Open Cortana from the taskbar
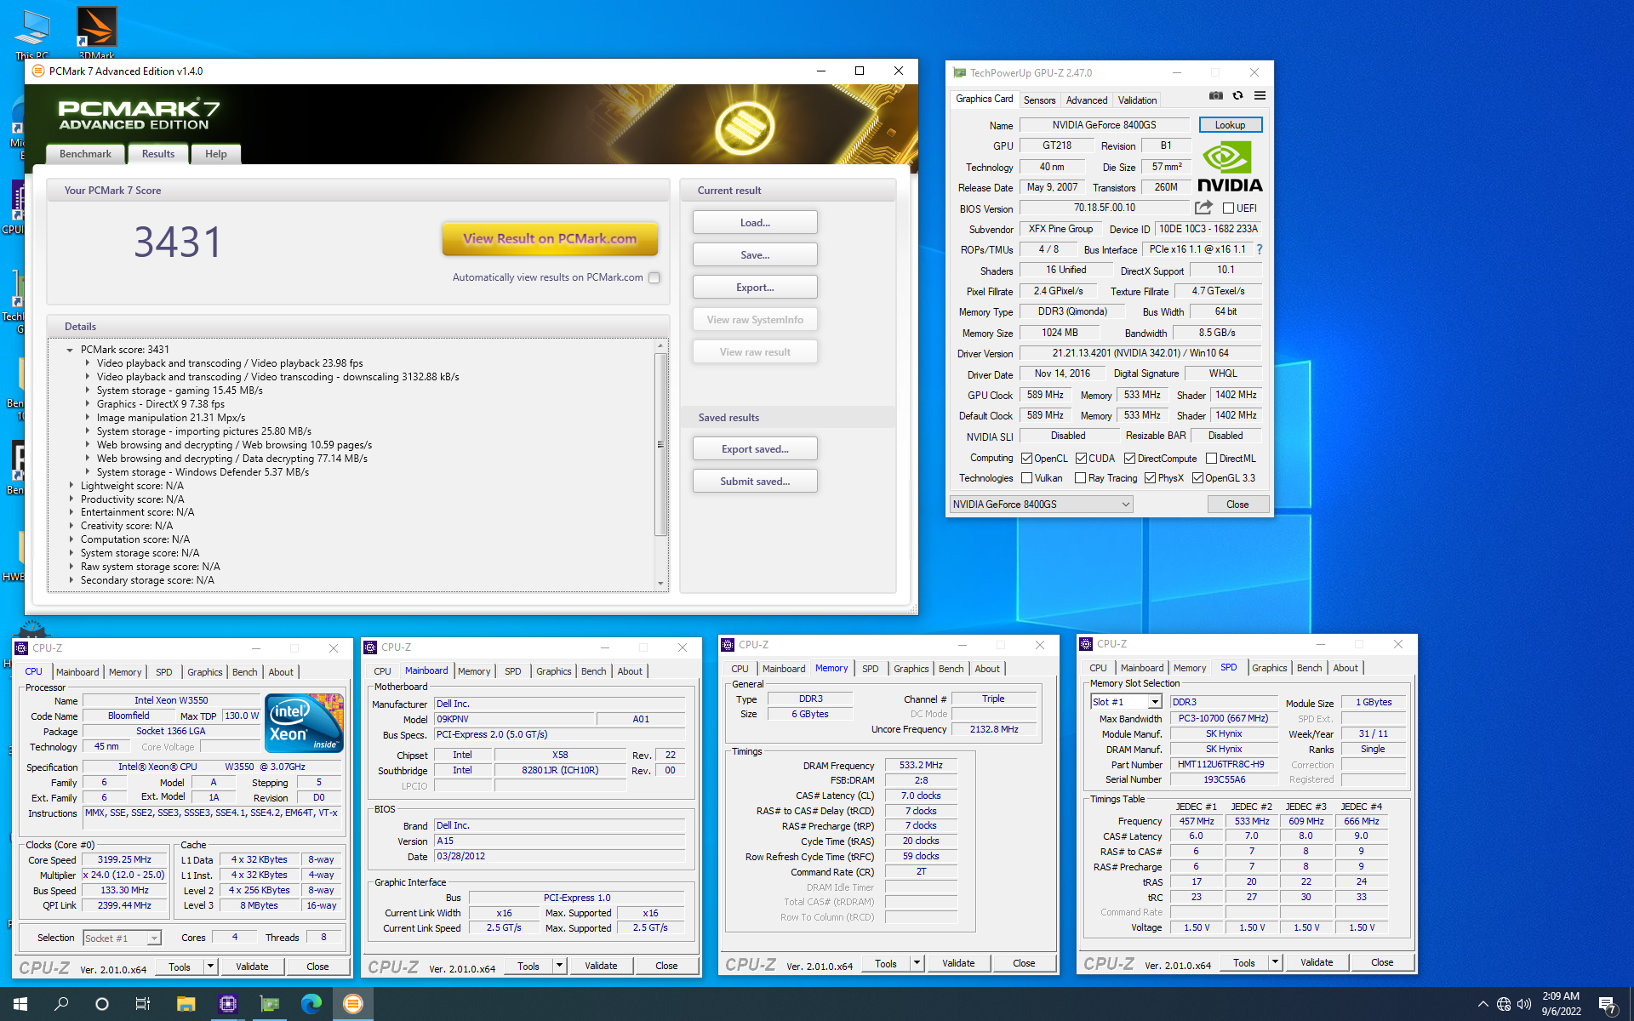 102,1004
